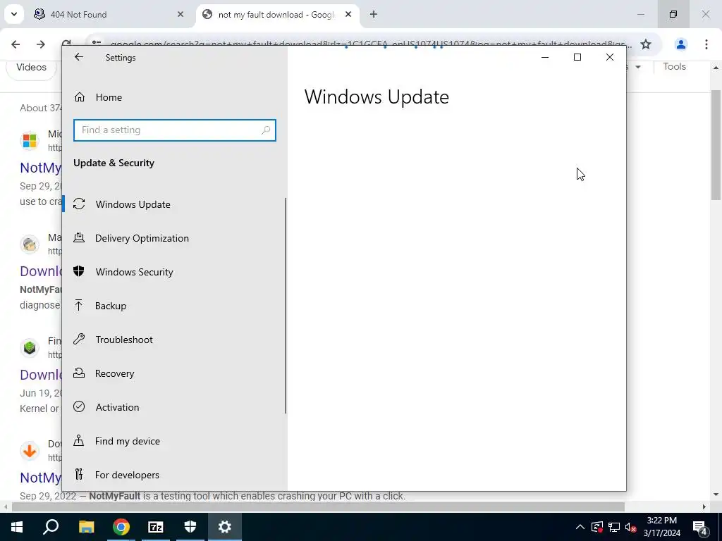Click the For developers tools icon

[x=79, y=474]
